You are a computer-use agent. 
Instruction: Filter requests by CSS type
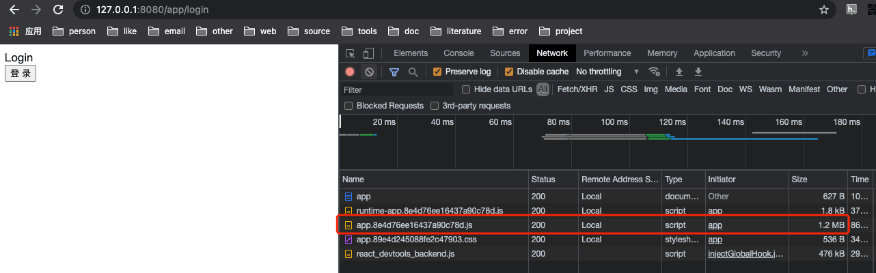(629, 89)
